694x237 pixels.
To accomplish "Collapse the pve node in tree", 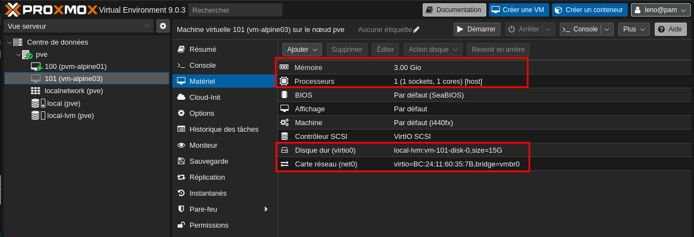I will click(18, 55).
